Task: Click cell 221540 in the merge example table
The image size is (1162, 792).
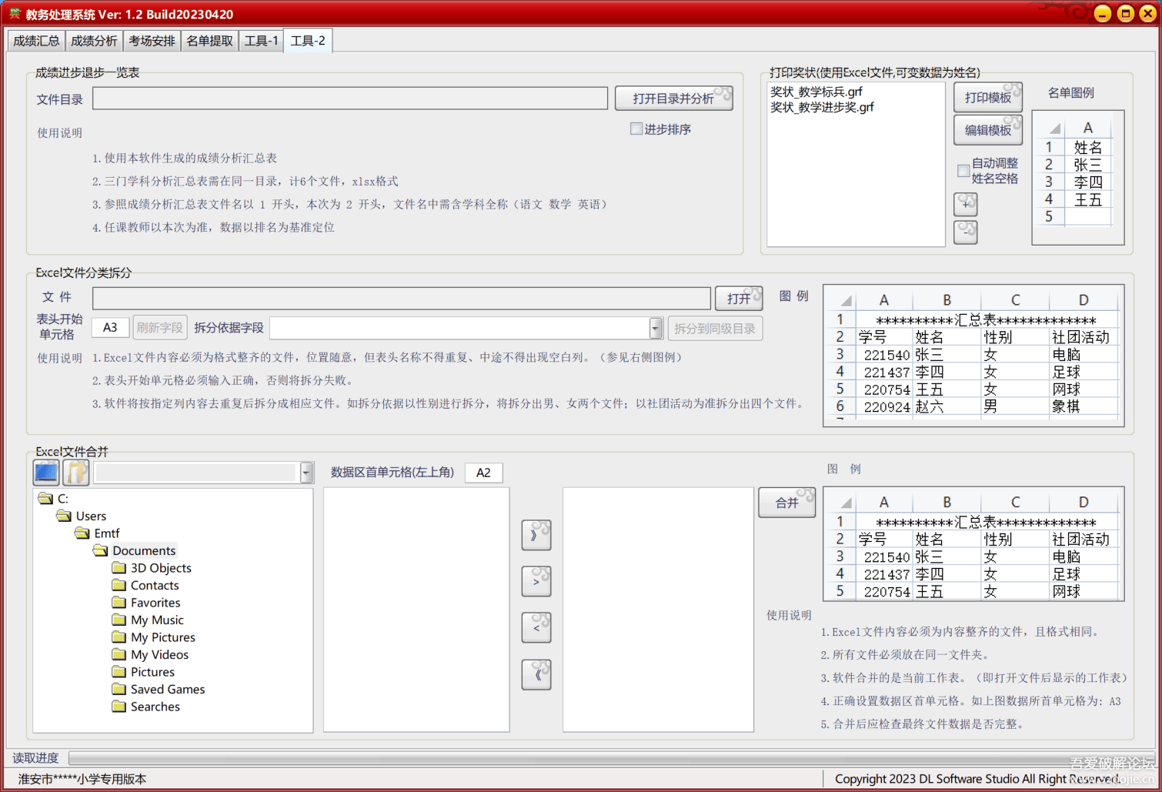Action: point(887,556)
